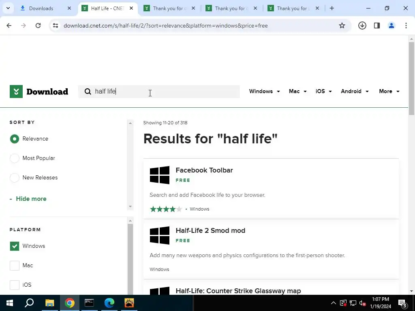
Task: Open the Chrome profile menu
Action: (x=391, y=26)
